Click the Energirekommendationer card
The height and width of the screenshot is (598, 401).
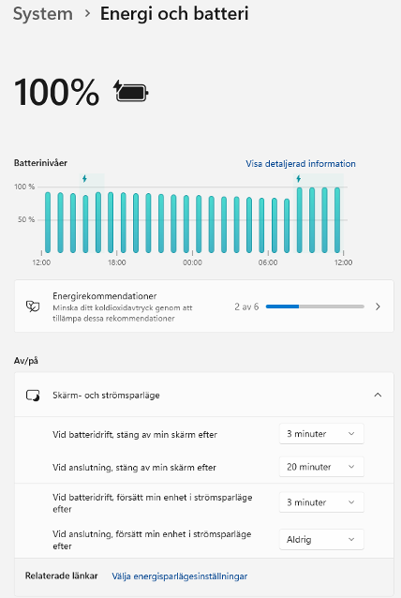[x=204, y=306]
